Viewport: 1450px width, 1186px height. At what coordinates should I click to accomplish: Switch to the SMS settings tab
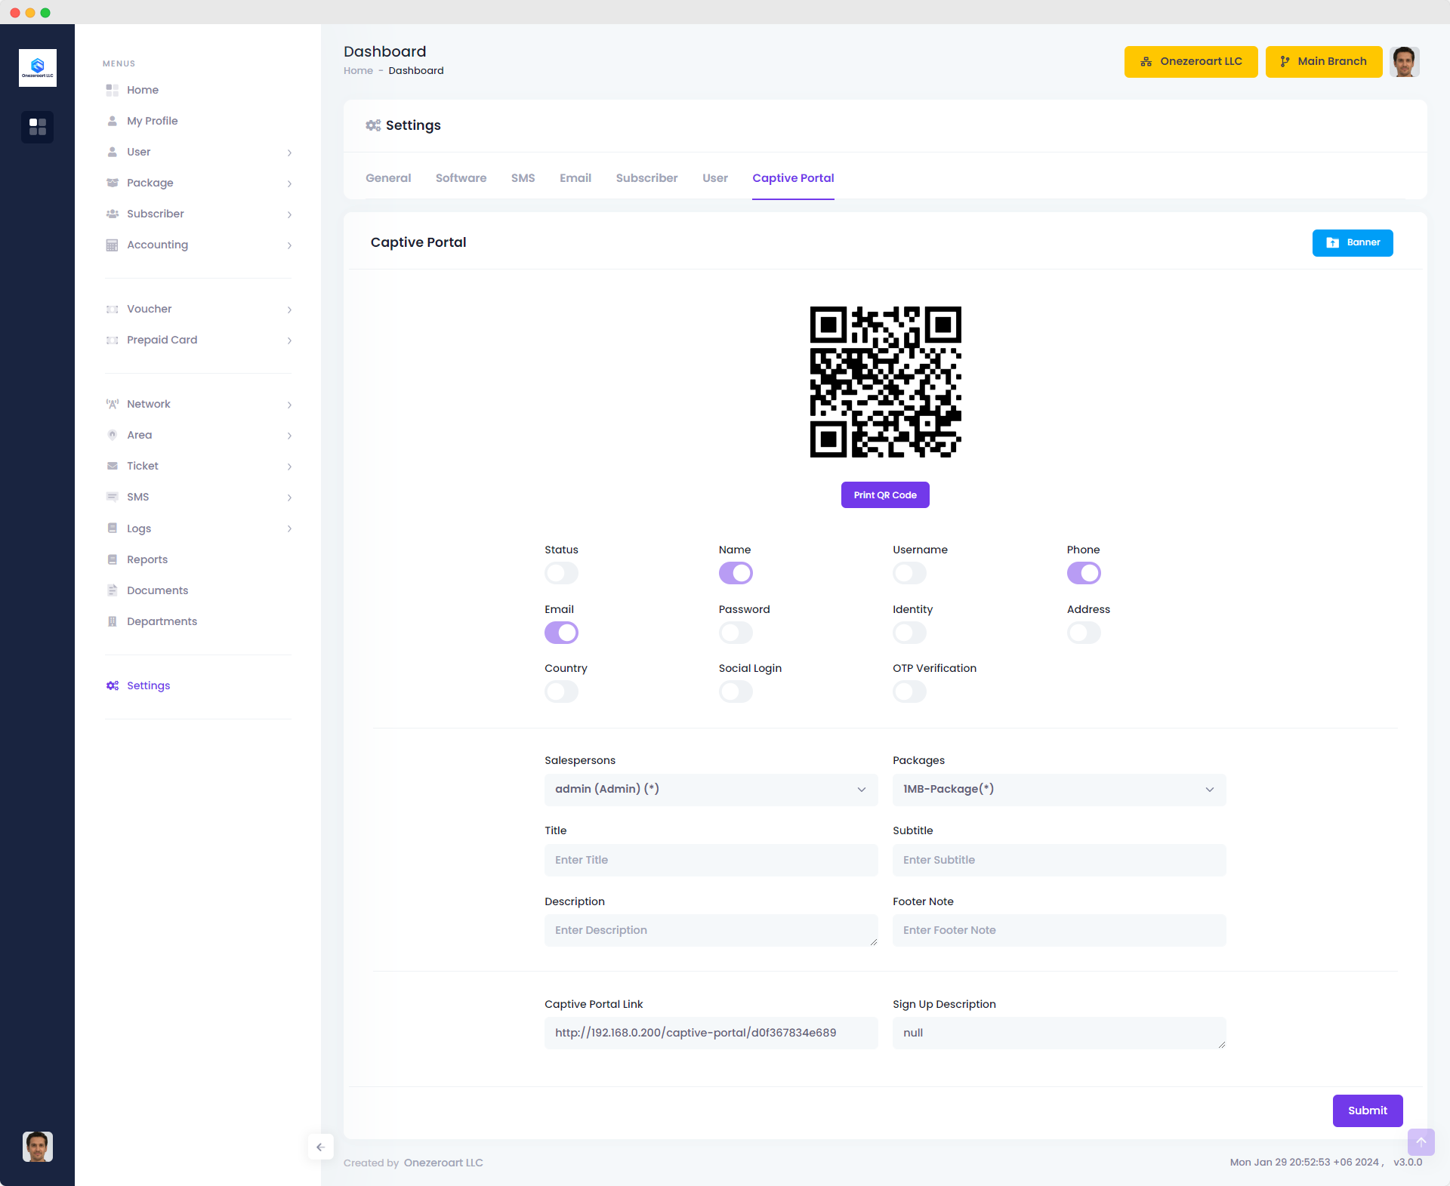tap(523, 178)
